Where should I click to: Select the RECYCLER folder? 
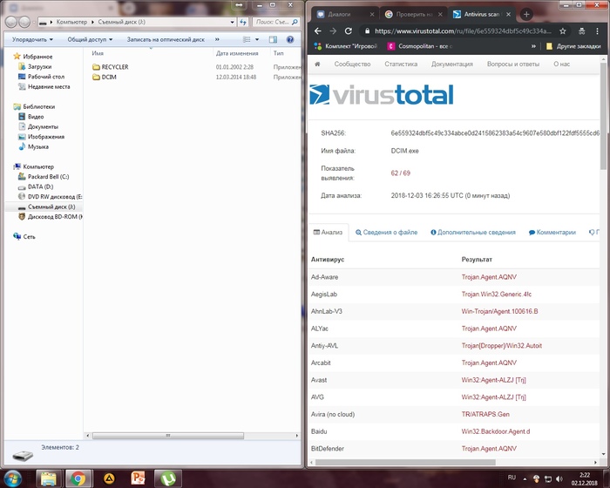(111, 67)
